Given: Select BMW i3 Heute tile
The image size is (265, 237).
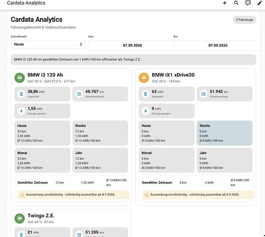Looking at the screenshot, I should pyautogui.click(x=42, y=133).
